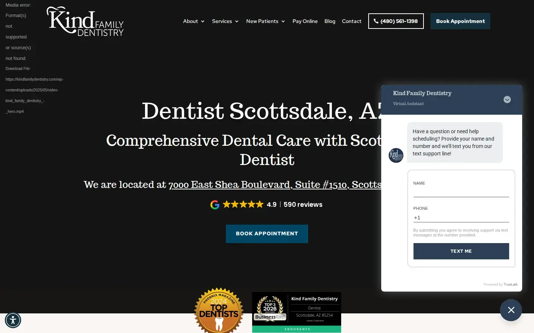534x333 pixels.
Task: Expand the About menu
Action: point(194,21)
